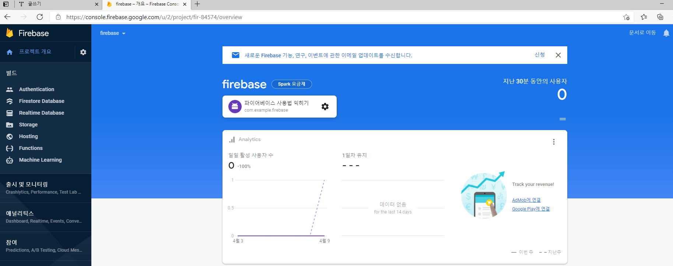Click the home icon beside 프로젝트 개요
Screen dimensions: 673x266
pyautogui.click(x=10, y=52)
